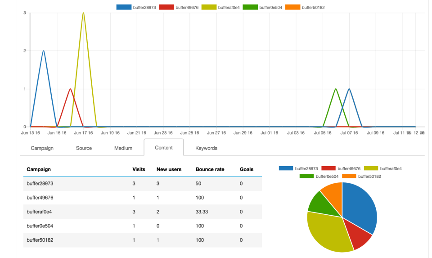Toggle buffer0e504 green swatch in pie legend
The image size is (432, 258).
click(x=306, y=176)
